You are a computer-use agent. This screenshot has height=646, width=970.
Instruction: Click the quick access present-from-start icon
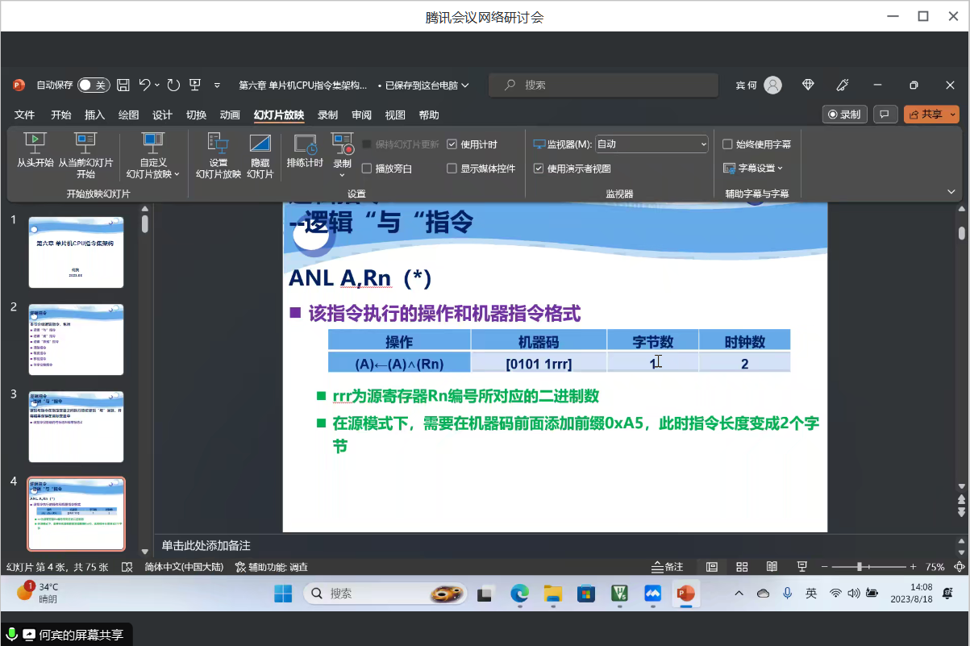pyautogui.click(x=195, y=85)
